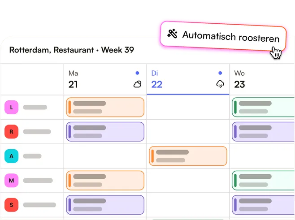Click the blue dot indicator on Ma 21
This screenshot has width=295, height=220.
pos(137,73)
